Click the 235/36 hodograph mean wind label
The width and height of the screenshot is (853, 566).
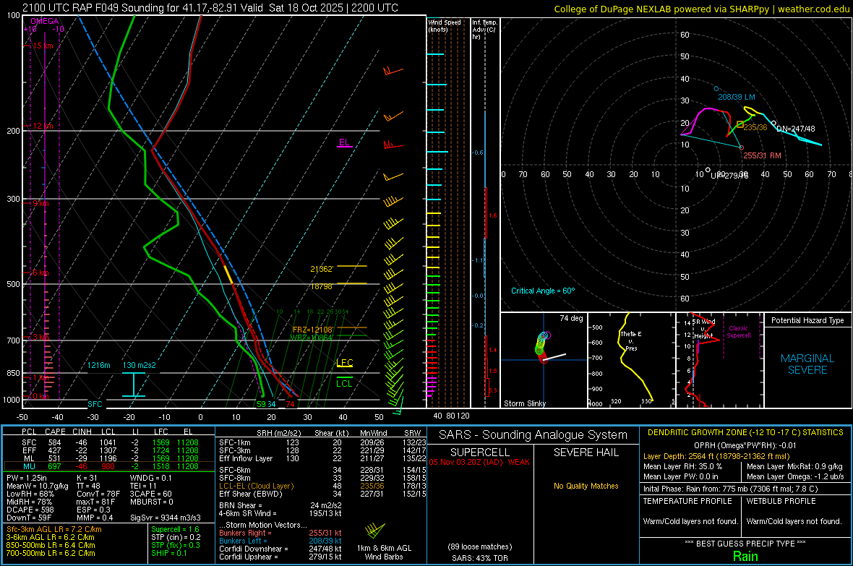tap(755, 127)
